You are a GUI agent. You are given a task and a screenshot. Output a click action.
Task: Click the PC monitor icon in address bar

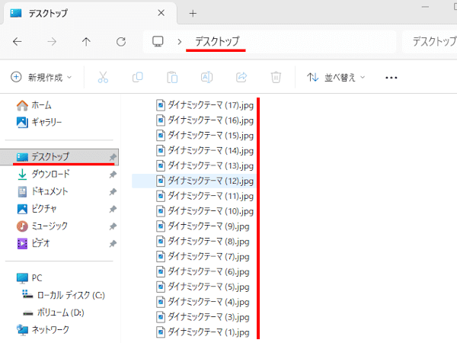(158, 41)
